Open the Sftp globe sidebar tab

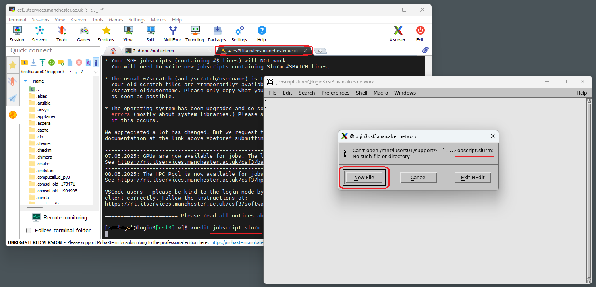pos(13,115)
